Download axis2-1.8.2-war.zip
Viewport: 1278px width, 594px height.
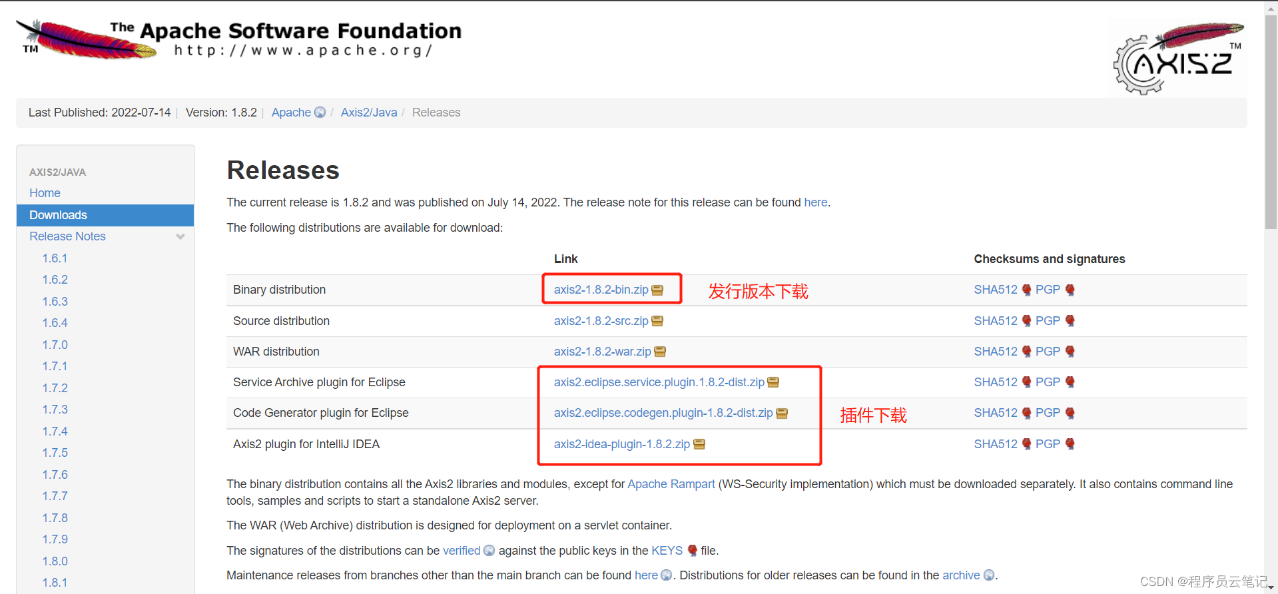coord(602,352)
